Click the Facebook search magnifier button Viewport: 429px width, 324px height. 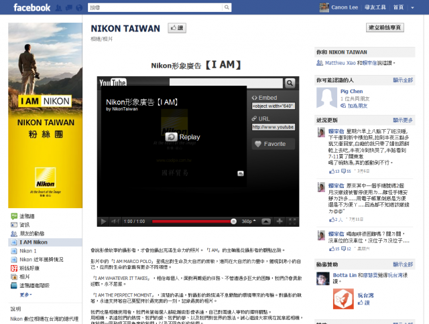coord(227,7)
